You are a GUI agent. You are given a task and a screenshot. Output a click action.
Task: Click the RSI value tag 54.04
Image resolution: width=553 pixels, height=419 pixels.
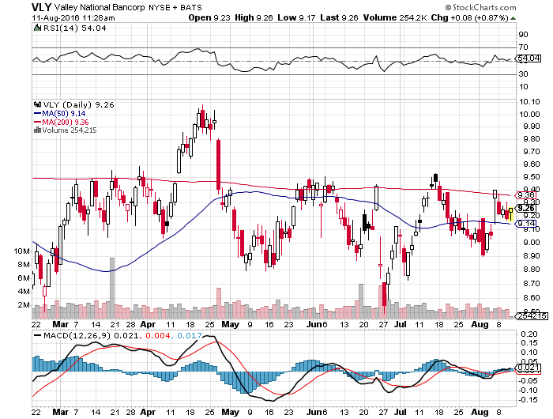(x=527, y=59)
